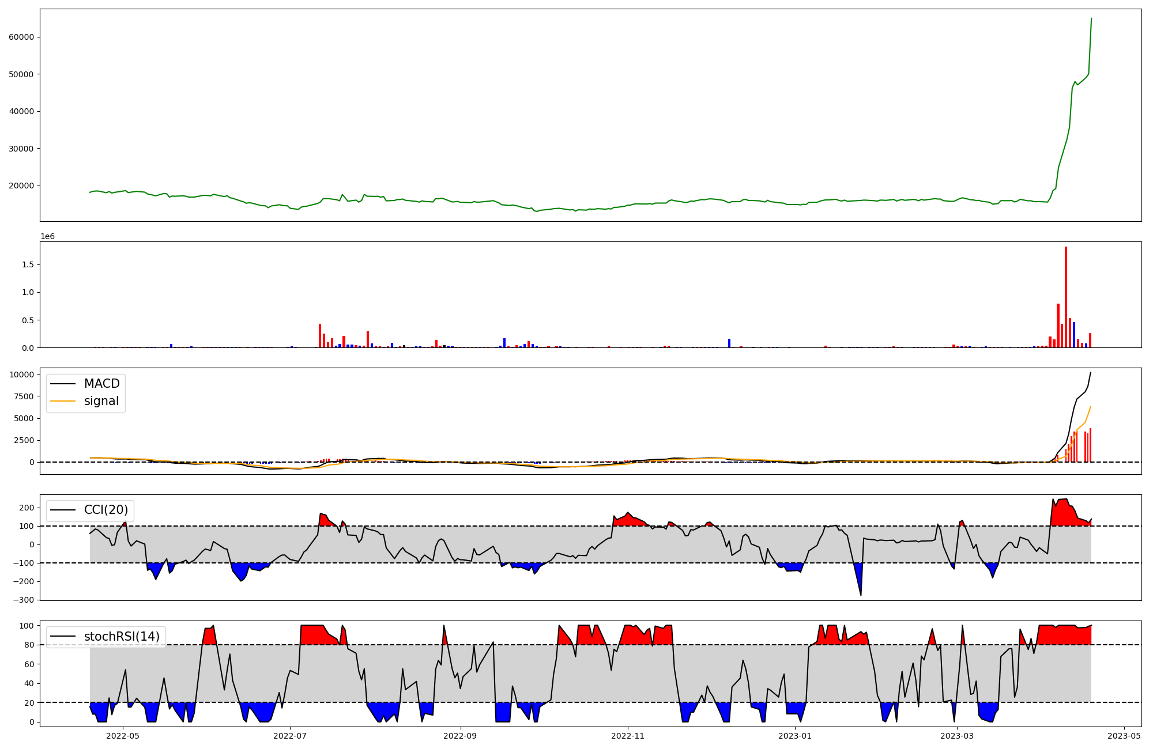Image resolution: width=1153 pixels, height=749 pixels.
Task: Click the MACD legend label
Action: [102, 384]
